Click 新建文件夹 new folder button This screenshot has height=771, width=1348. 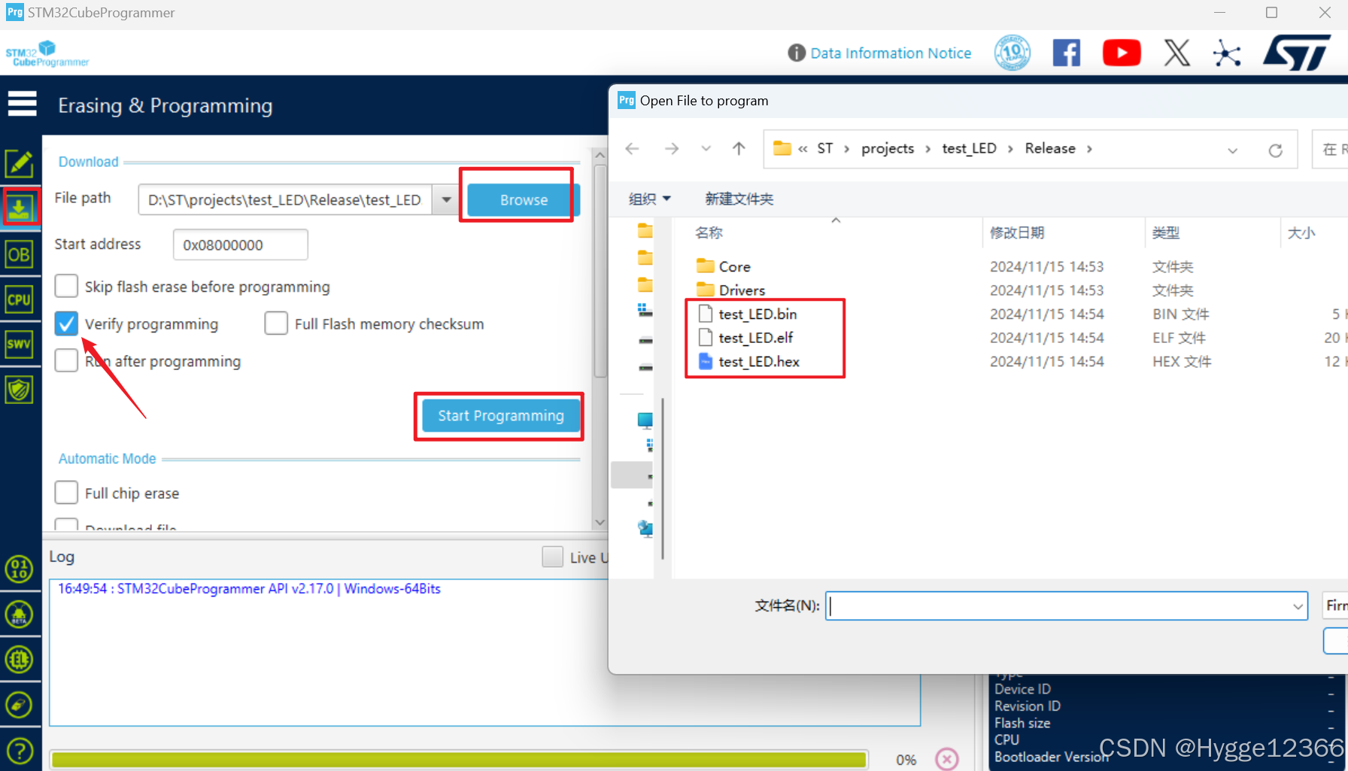point(739,199)
